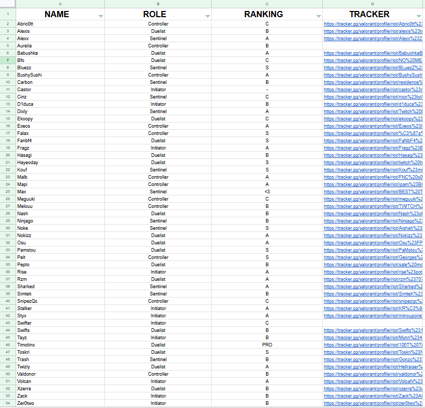
Task: Open the ROLE column filter dropdown
Action: pyautogui.click(x=208, y=16)
